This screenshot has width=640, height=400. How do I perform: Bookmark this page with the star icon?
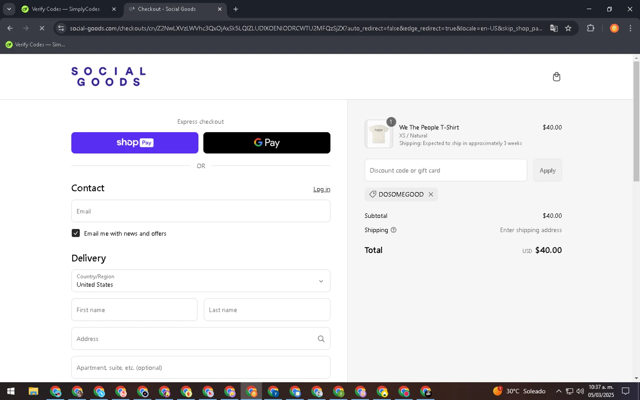click(568, 28)
